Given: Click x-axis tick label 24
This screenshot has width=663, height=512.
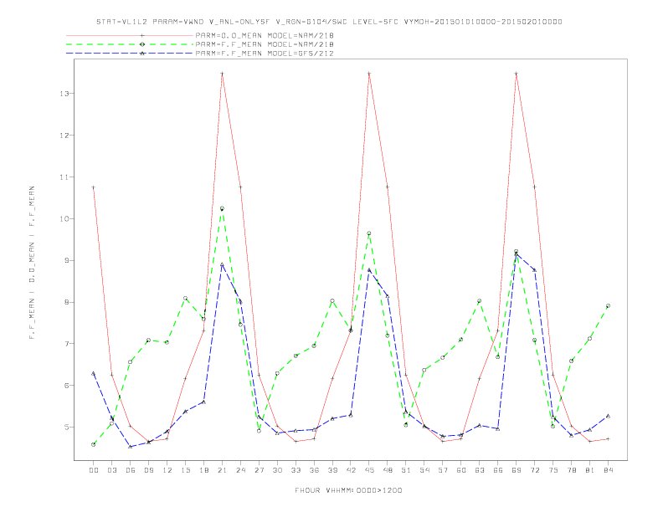Looking at the screenshot, I should pyautogui.click(x=240, y=470).
